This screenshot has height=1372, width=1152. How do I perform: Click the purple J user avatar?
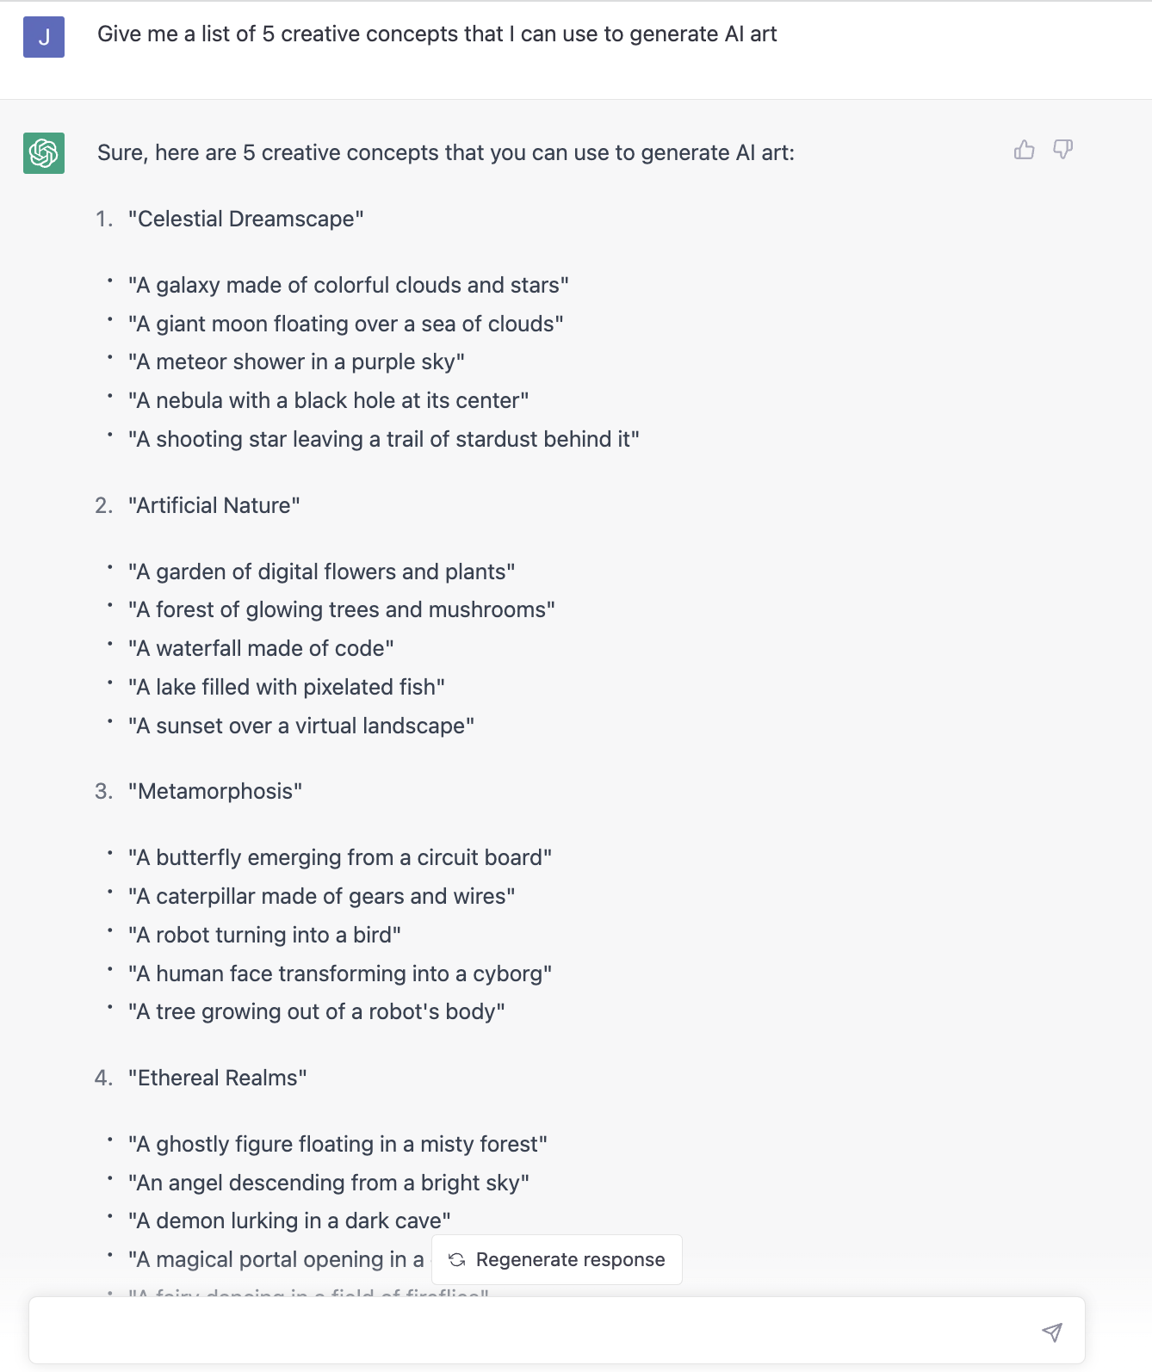(x=43, y=38)
